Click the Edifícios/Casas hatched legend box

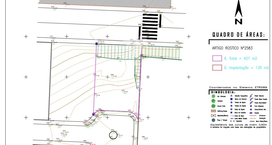point(213,111)
